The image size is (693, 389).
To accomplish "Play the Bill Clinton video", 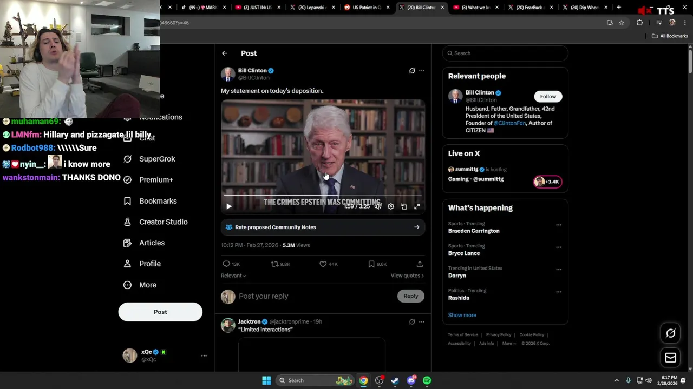I will [x=228, y=206].
